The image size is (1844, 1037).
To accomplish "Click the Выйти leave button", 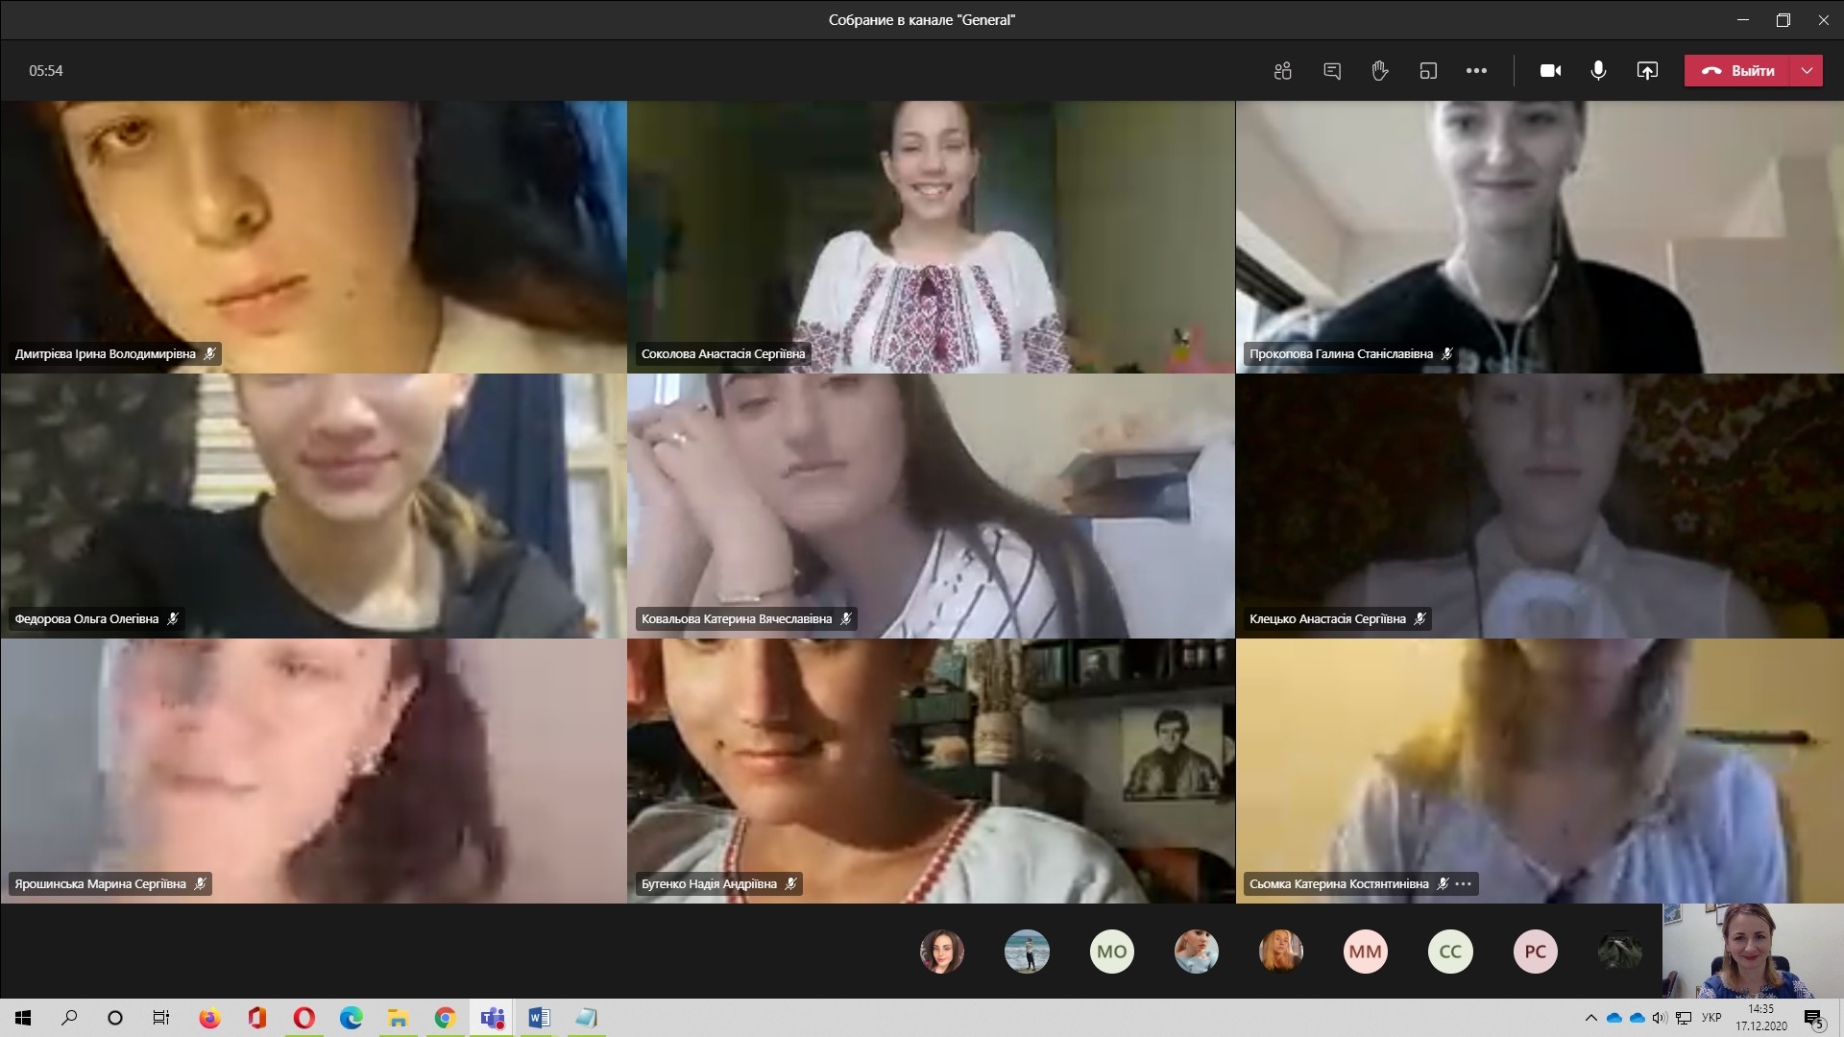I will pyautogui.click(x=1738, y=71).
